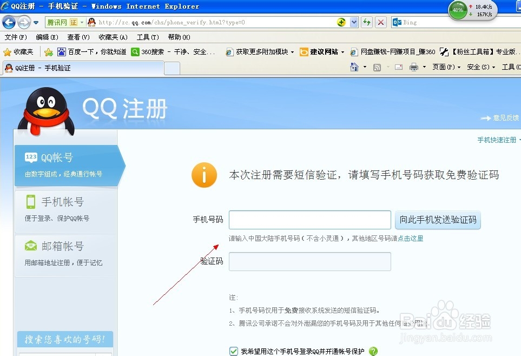Select the 邮箱帐号 registration tab

tap(65, 255)
